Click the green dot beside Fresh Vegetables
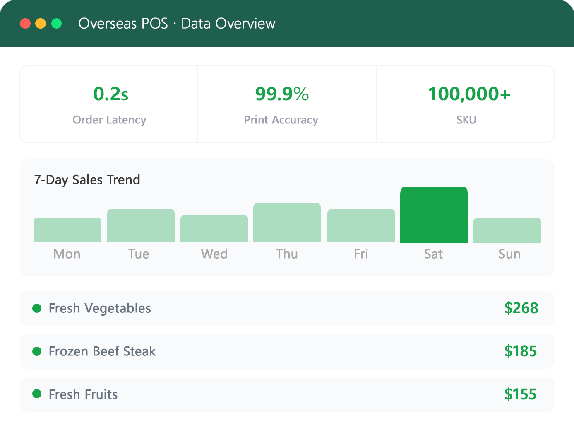The image size is (574, 428). [x=37, y=308]
